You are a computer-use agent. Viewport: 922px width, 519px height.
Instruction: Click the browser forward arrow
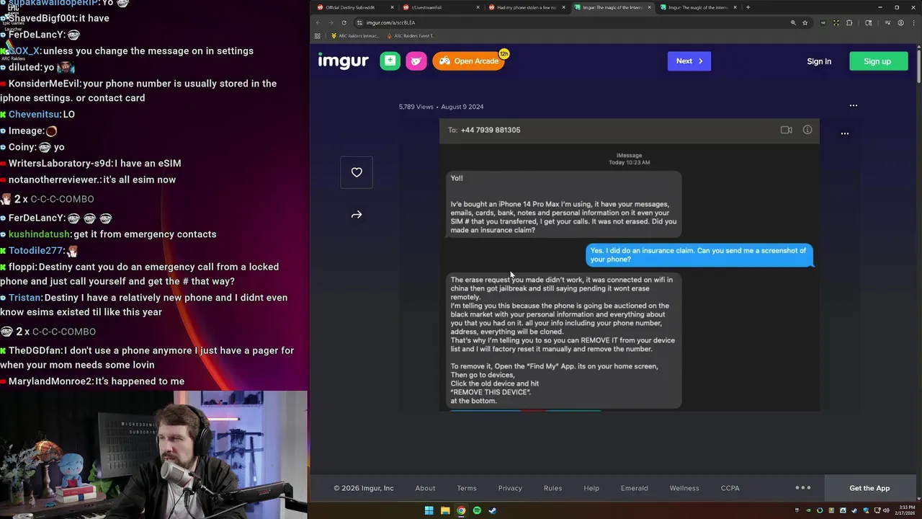(x=331, y=22)
